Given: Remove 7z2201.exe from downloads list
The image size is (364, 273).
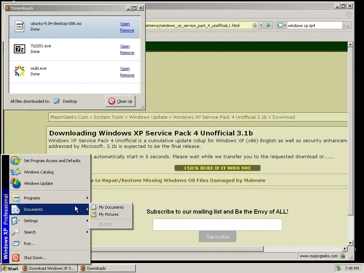Looking at the screenshot, I should pos(127,53).
